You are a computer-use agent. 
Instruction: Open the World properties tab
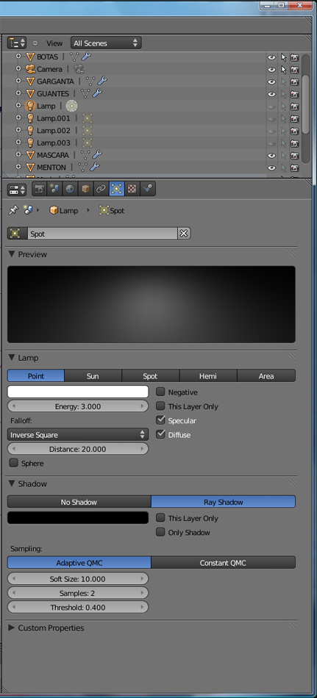(x=70, y=189)
